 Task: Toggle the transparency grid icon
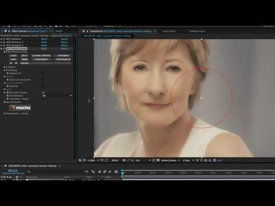click(x=158, y=160)
